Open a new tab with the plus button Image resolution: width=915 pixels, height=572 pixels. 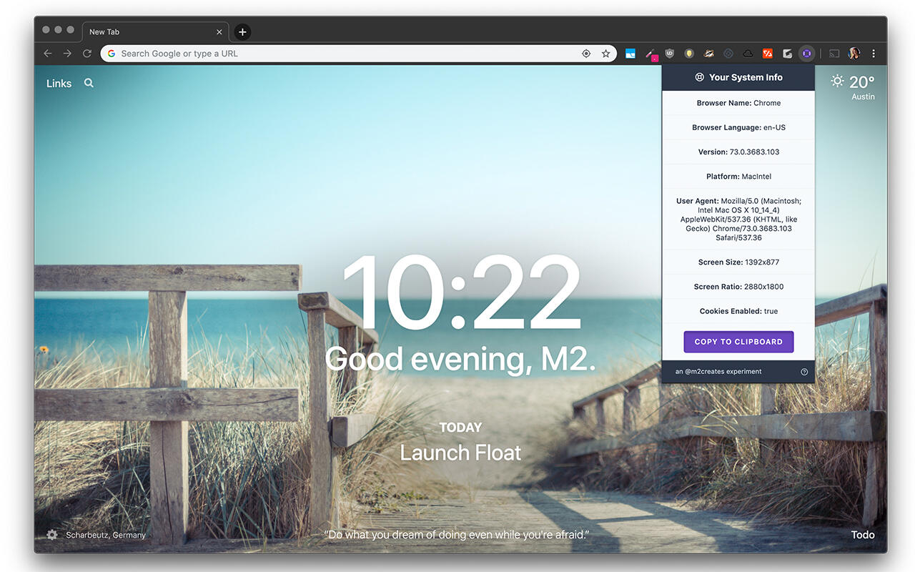click(x=242, y=31)
